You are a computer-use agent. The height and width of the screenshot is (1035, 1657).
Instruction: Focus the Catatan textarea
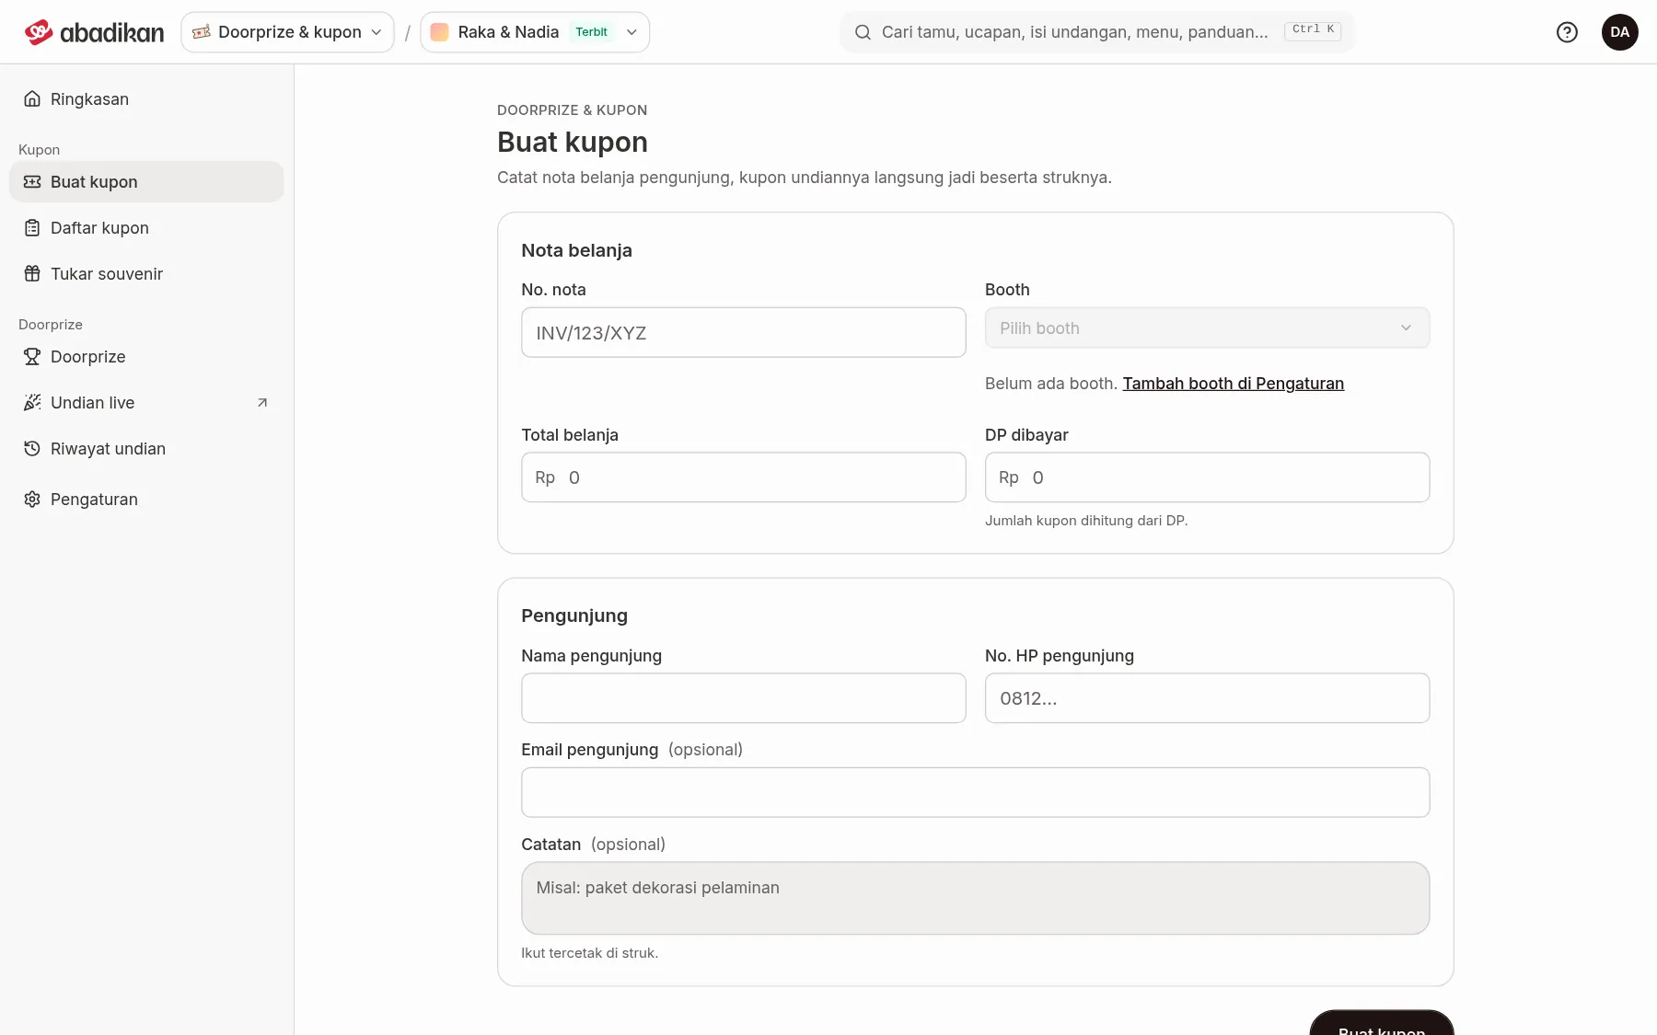coord(975,898)
